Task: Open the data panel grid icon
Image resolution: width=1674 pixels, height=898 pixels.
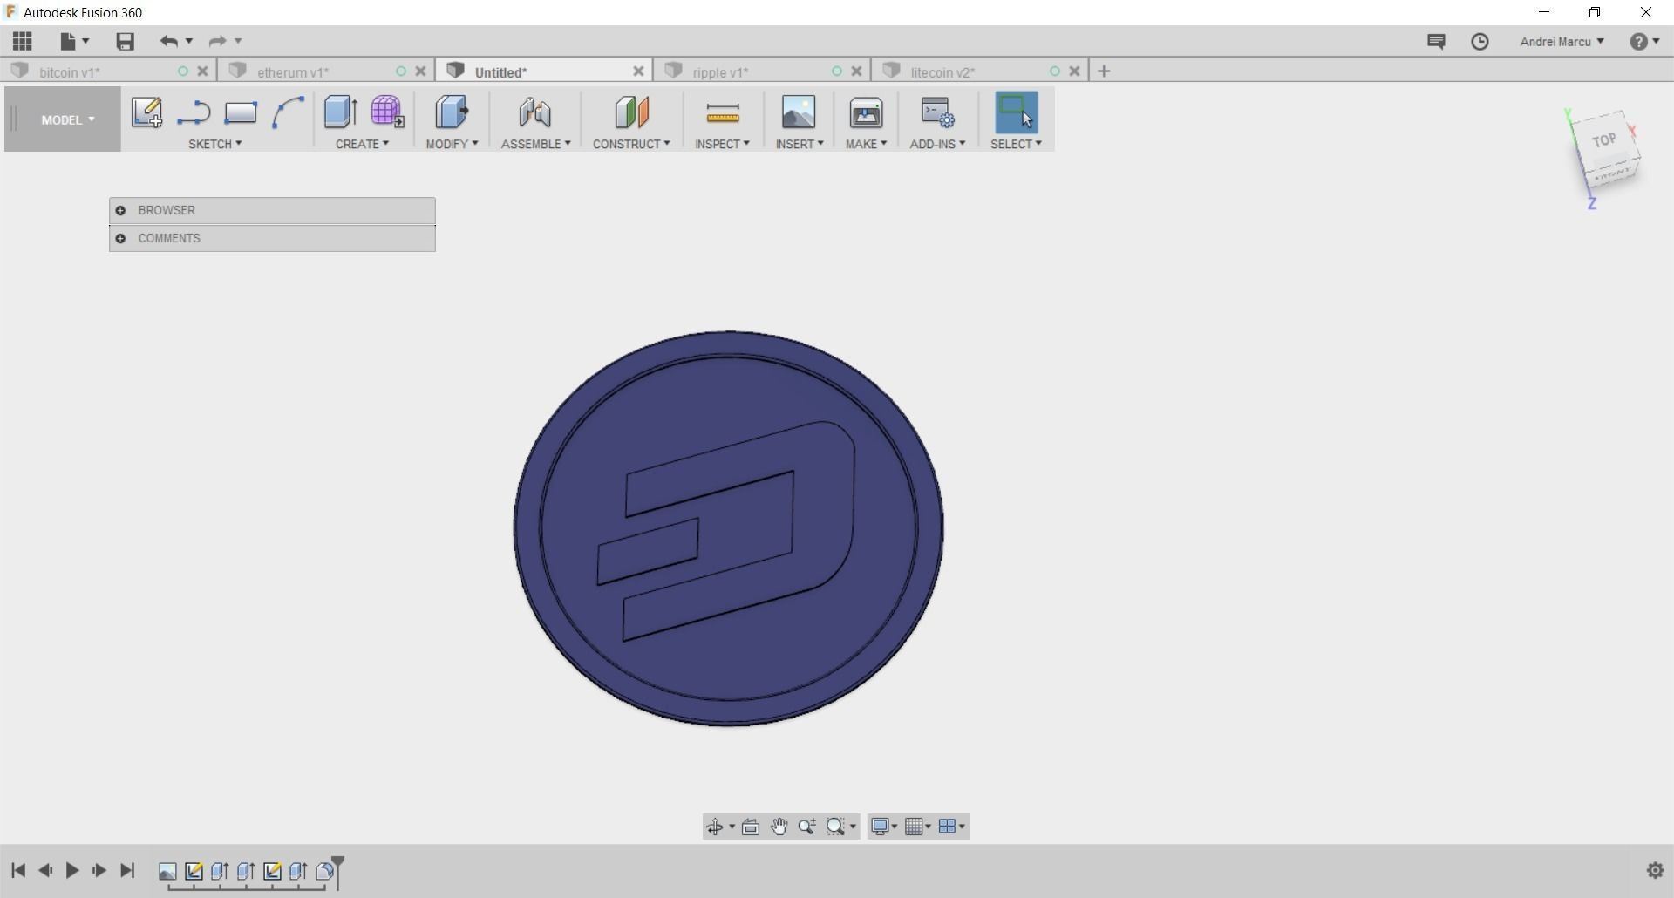Action: (x=23, y=41)
